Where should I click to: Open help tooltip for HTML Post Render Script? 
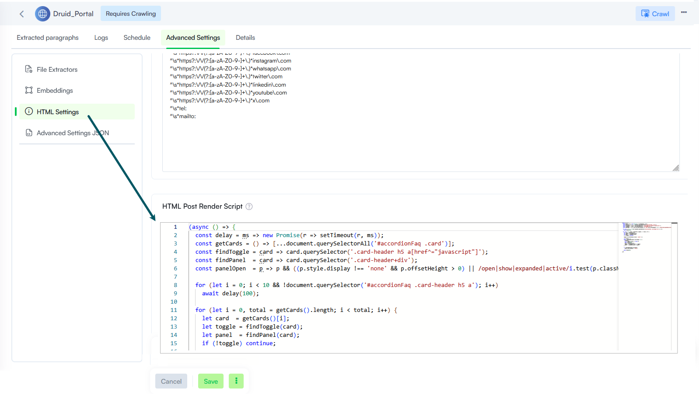pos(249,206)
